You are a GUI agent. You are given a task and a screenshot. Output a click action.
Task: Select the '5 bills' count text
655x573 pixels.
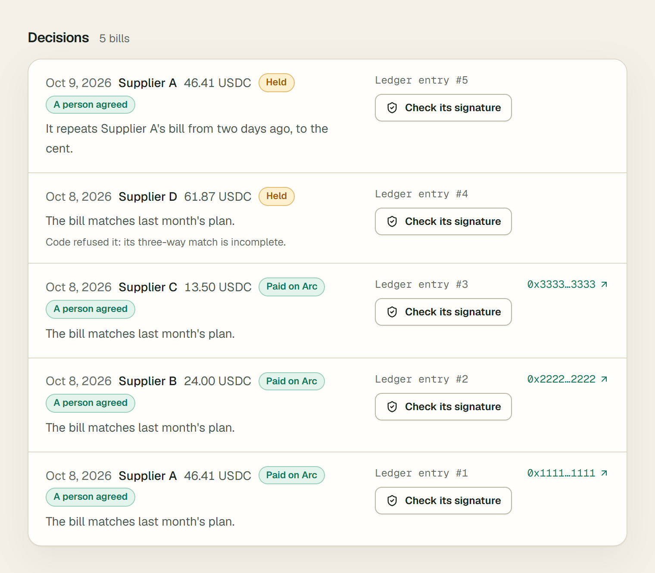click(x=114, y=39)
